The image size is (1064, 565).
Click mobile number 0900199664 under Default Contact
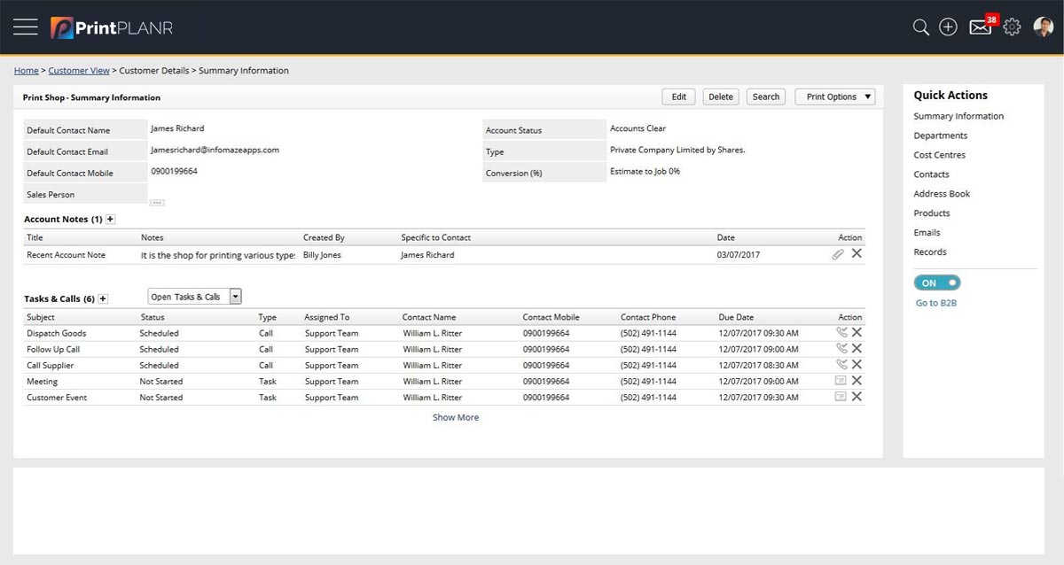pyautogui.click(x=174, y=171)
